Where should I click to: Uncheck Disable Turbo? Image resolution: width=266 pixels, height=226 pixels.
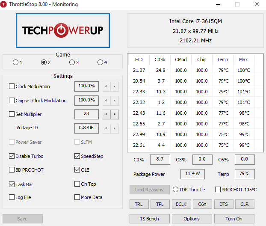12,156
